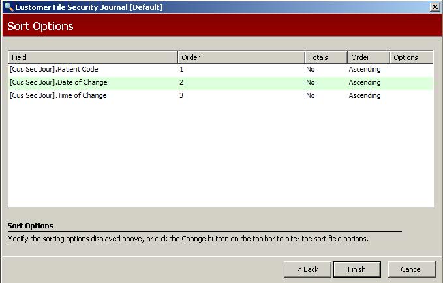This screenshot has width=443, height=283.
Task: Click Ascending in the Time of Change row
Action: tap(364, 96)
